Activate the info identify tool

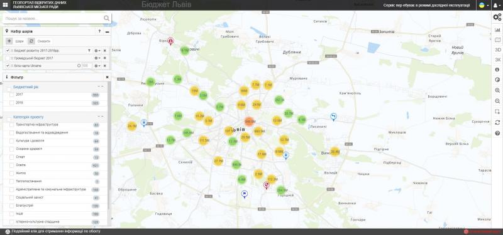pyautogui.click(x=497, y=70)
